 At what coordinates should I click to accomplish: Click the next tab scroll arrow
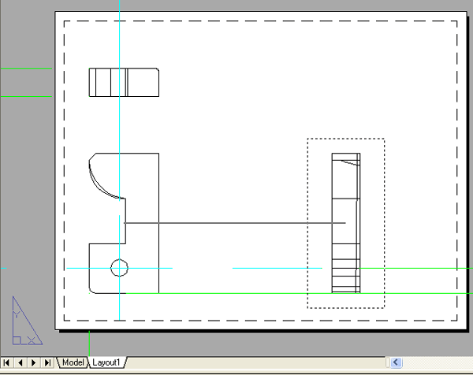pyautogui.click(x=34, y=362)
